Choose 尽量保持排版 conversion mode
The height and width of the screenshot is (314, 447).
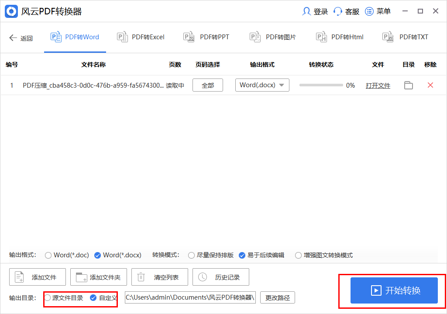pyautogui.click(x=211, y=255)
